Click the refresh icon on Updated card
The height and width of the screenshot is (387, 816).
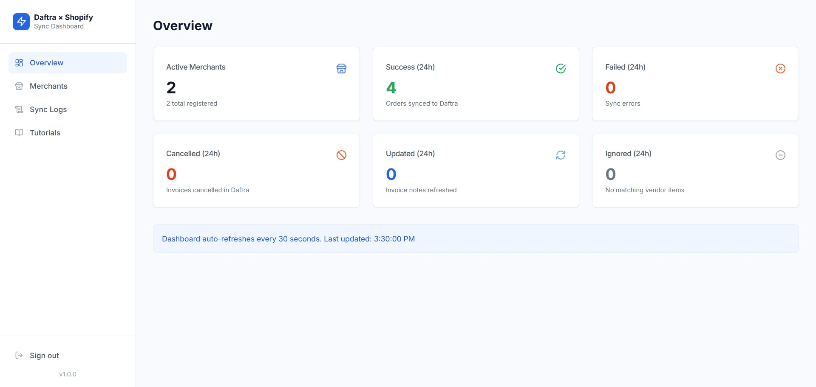click(561, 155)
